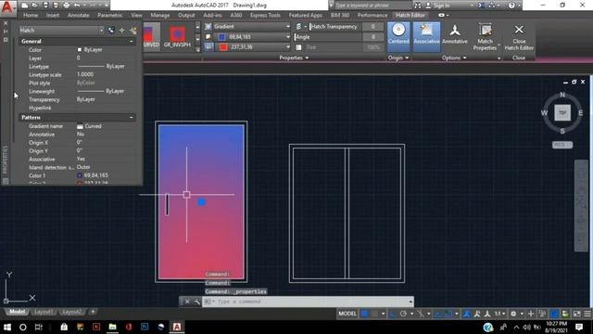Open the Help question mark icon
This screenshot has width=593, height=334.
point(511,6)
